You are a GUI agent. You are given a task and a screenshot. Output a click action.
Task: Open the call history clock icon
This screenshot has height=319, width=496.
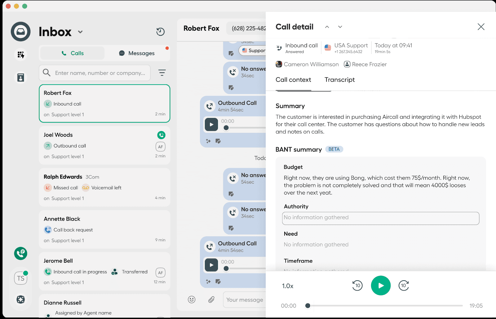[160, 32]
